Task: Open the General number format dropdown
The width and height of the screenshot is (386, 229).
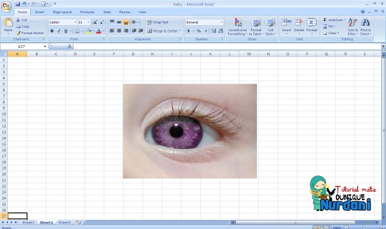Action: (221, 22)
